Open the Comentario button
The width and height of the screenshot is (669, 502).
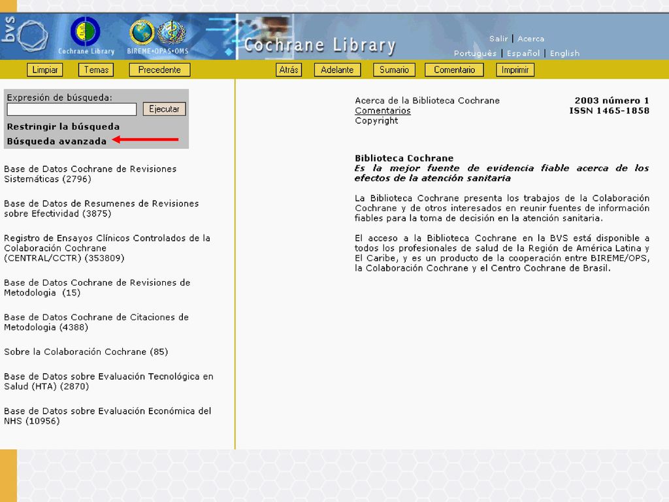pos(455,69)
